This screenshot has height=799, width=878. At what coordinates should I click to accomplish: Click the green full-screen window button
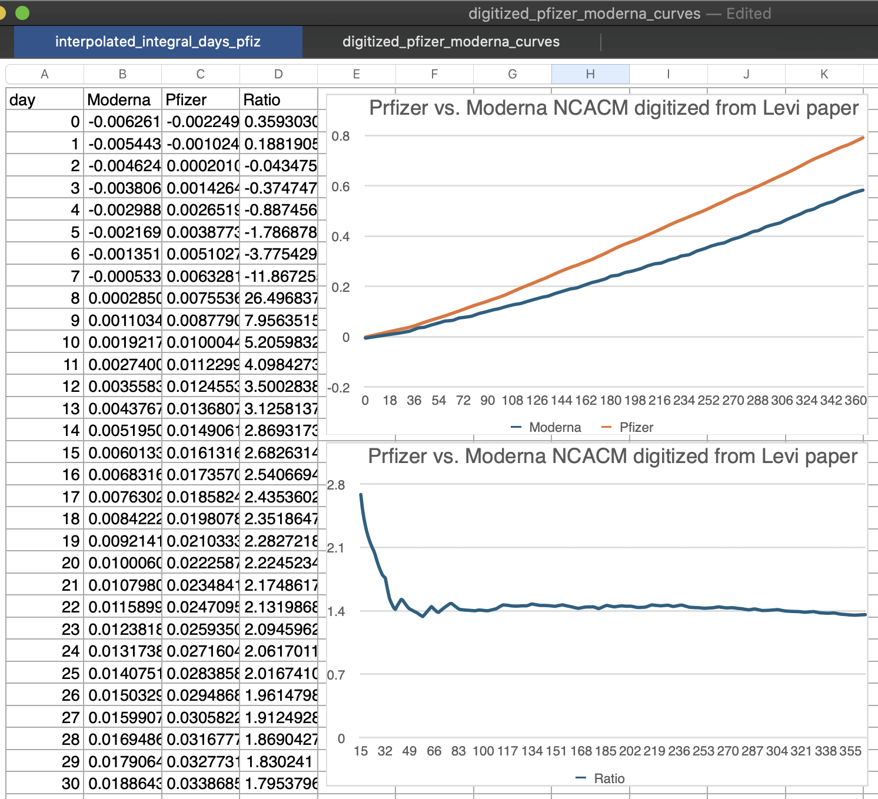point(22,13)
